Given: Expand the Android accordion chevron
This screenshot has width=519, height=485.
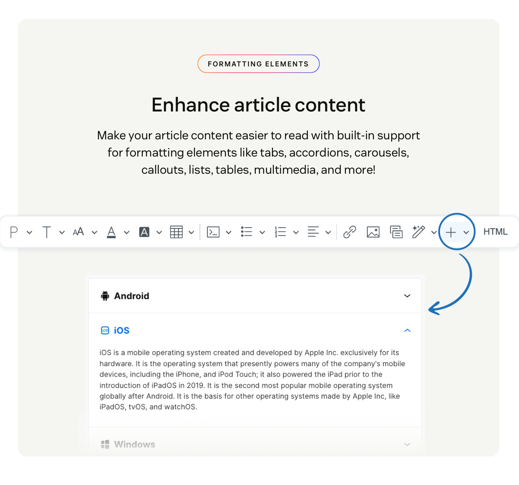Looking at the screenshot, I should (x=407, y=296).
